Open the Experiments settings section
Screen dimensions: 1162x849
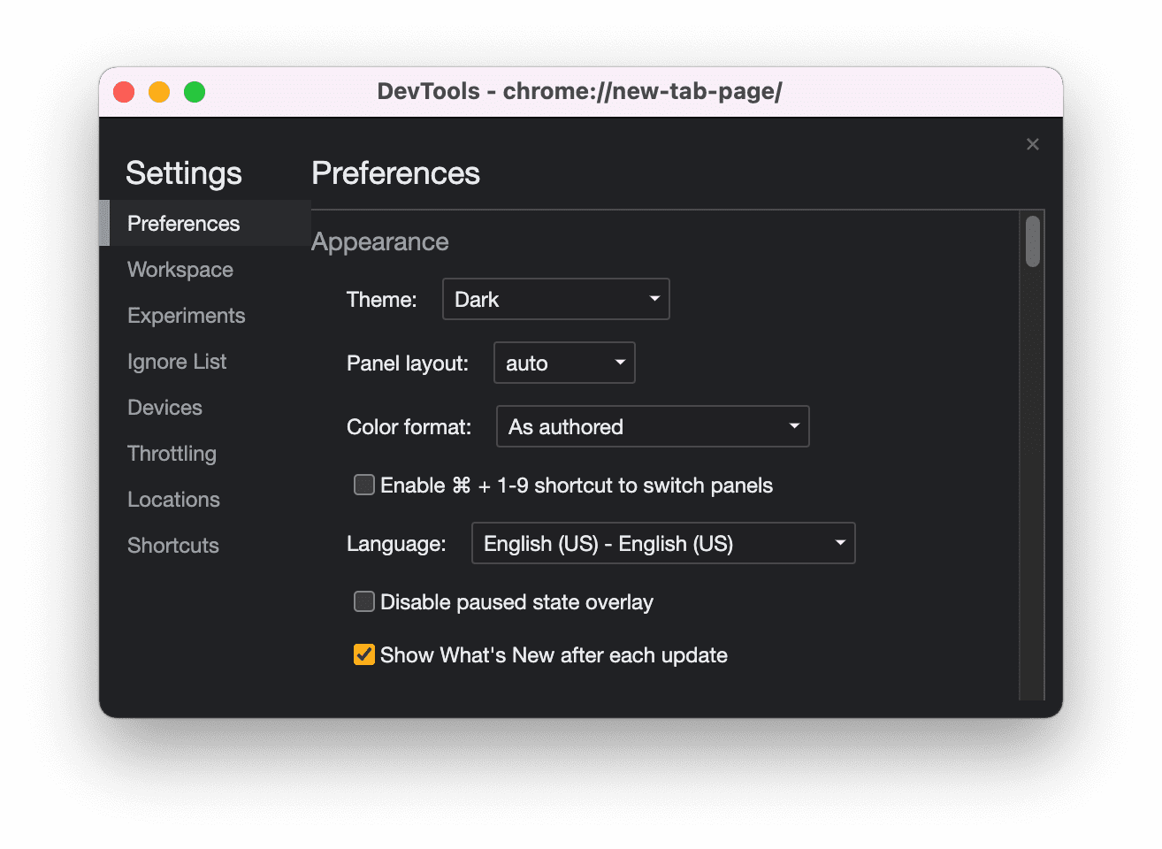[x=186, y=315]
